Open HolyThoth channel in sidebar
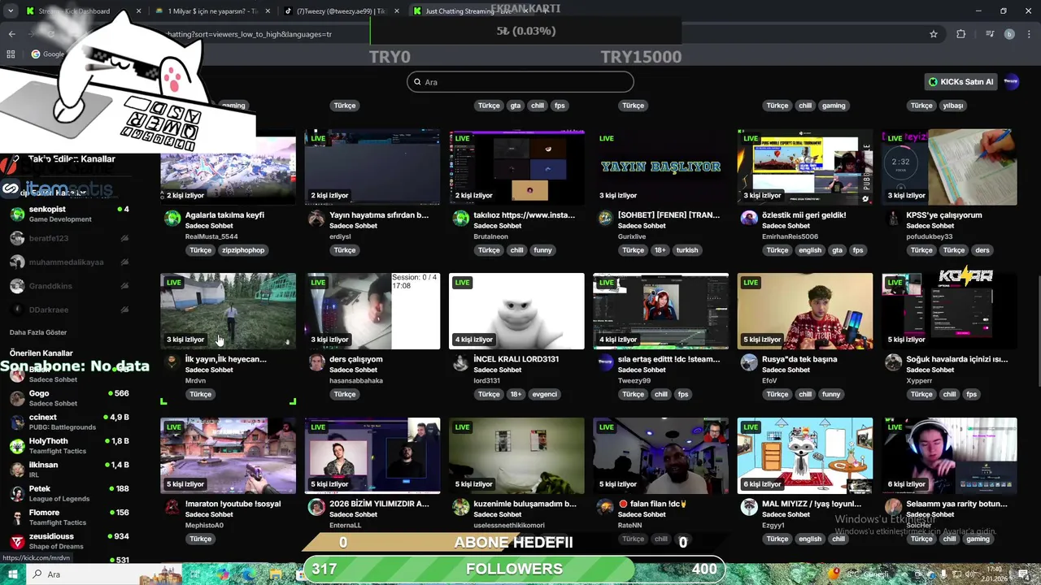1041x585 pixels. [69, 445]
